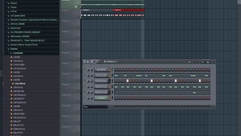The image size is (241, 136).
Task: Open the channel filter dropdown at rack bottom
Action: [95, 107]
